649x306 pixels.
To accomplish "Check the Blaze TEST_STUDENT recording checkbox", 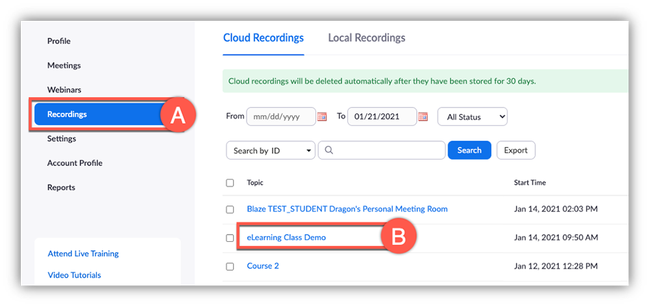I will click(x=230, y=209).
